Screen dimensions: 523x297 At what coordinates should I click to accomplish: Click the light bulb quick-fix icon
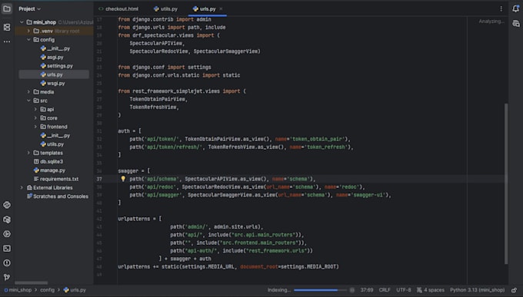(x=123, y=179)
